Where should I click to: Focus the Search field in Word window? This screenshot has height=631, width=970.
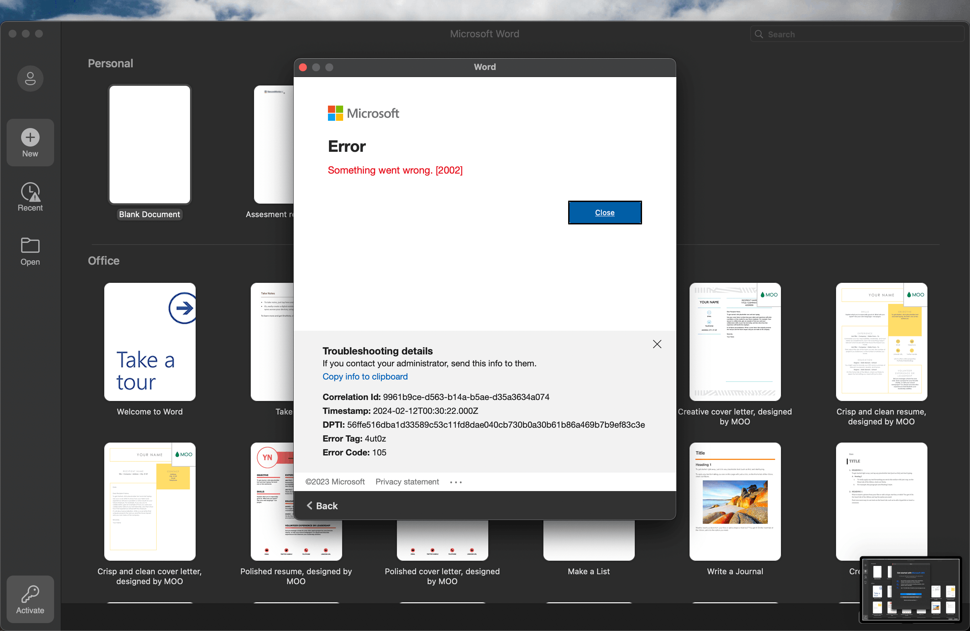[x=857, y=34]
